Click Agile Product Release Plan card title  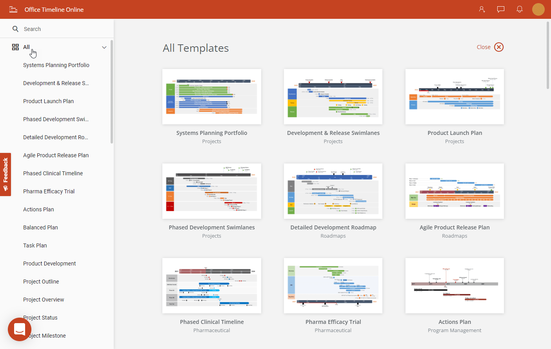(455, 227)
